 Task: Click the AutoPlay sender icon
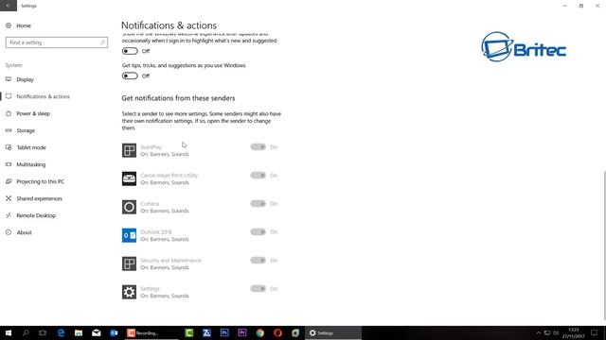(x=129, y=150)
